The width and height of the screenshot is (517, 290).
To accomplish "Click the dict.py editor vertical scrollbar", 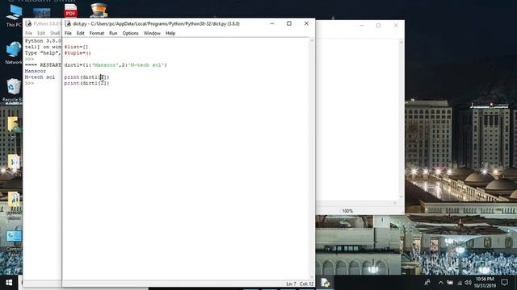I will click(x=312, y=159).
